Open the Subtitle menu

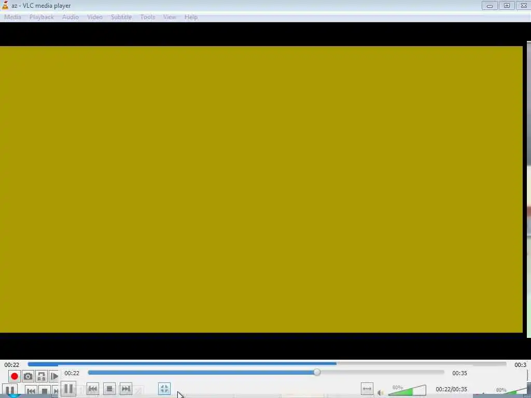click(x=121, y=17)
